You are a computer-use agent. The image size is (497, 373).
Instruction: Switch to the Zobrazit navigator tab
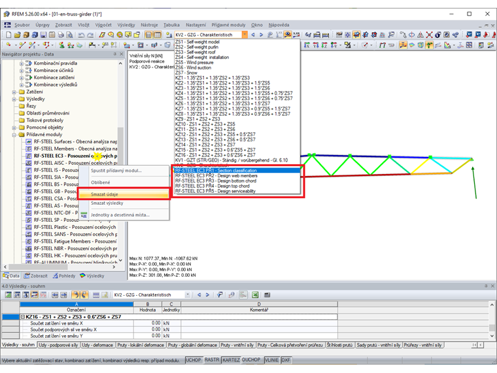36,276
